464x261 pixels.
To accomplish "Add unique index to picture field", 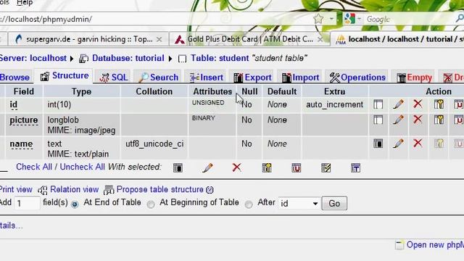I will (x=459, y=120).
